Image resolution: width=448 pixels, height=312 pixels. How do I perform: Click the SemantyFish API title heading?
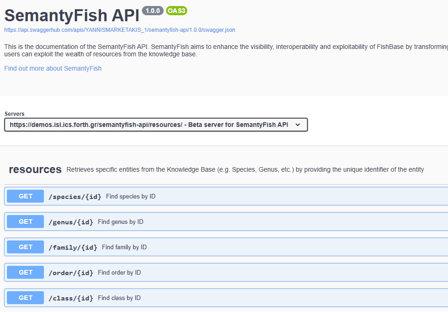[x=72, y=15]
